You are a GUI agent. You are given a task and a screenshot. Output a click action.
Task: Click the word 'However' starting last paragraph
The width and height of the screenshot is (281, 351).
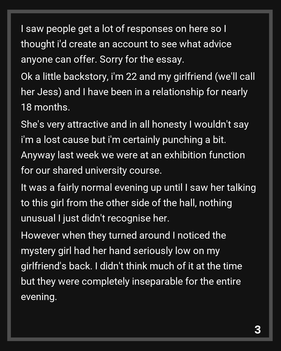click(x=40, y=236)
